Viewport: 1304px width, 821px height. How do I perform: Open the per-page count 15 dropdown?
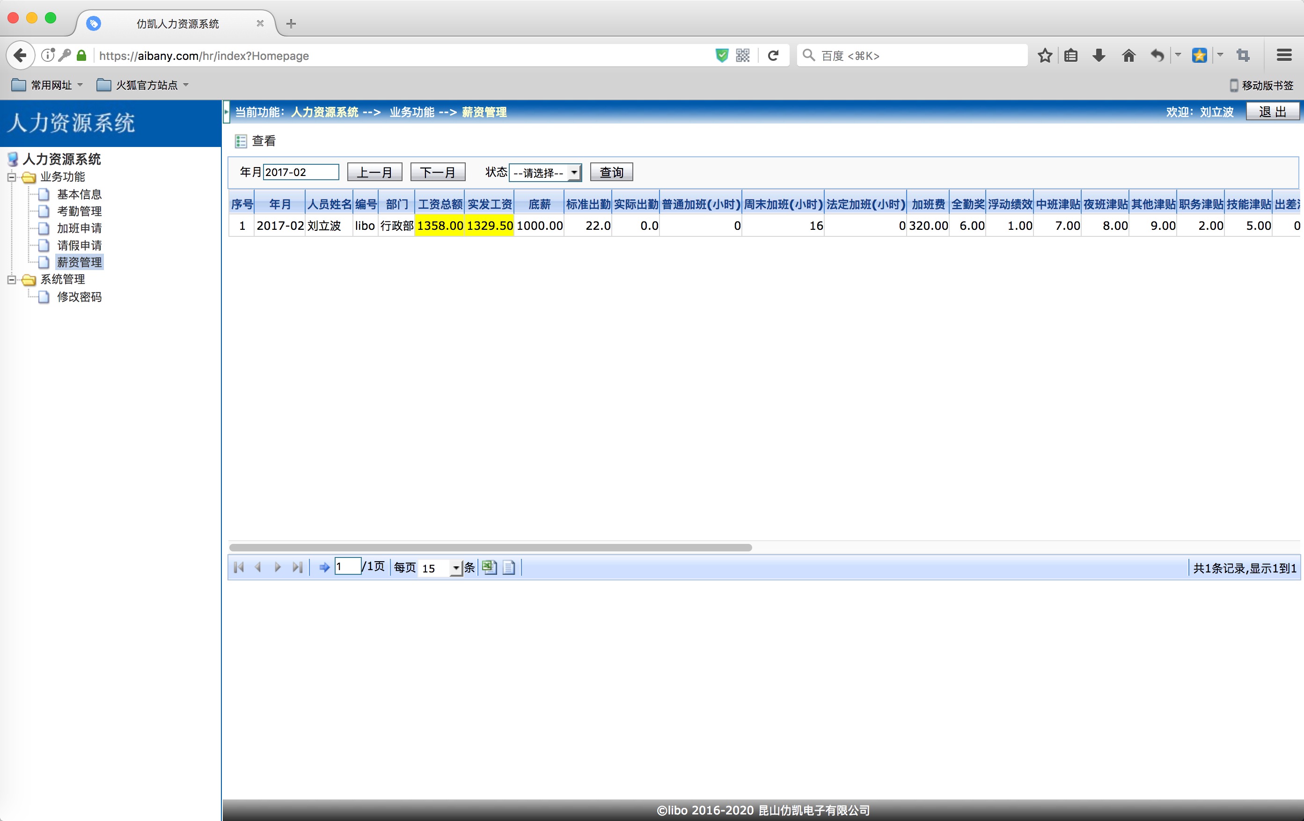456,568
